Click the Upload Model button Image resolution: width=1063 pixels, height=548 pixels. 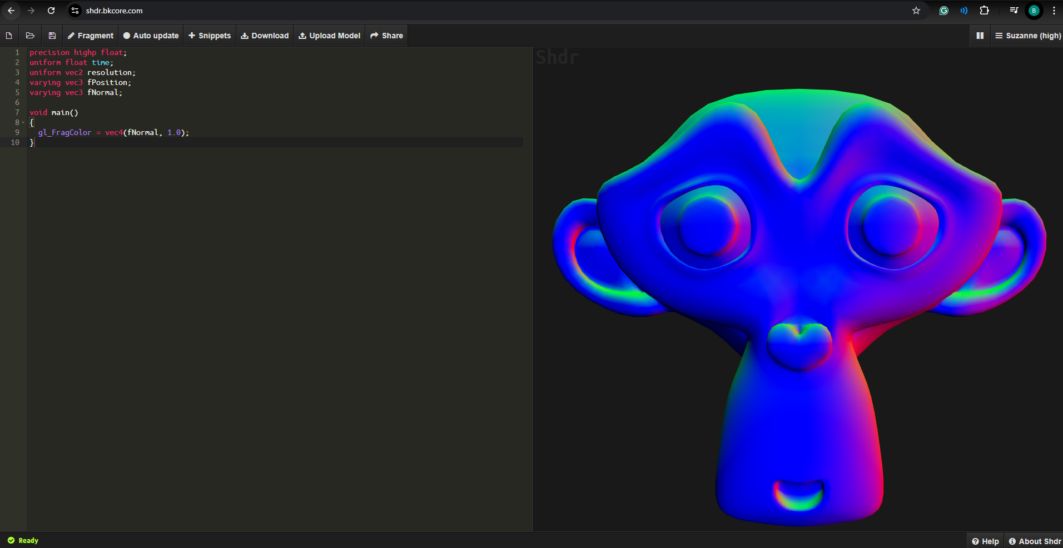[329, 36]
